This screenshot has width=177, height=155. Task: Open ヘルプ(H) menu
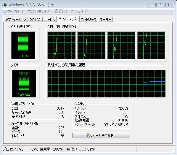pyautogui.click(x=79, y=11)
